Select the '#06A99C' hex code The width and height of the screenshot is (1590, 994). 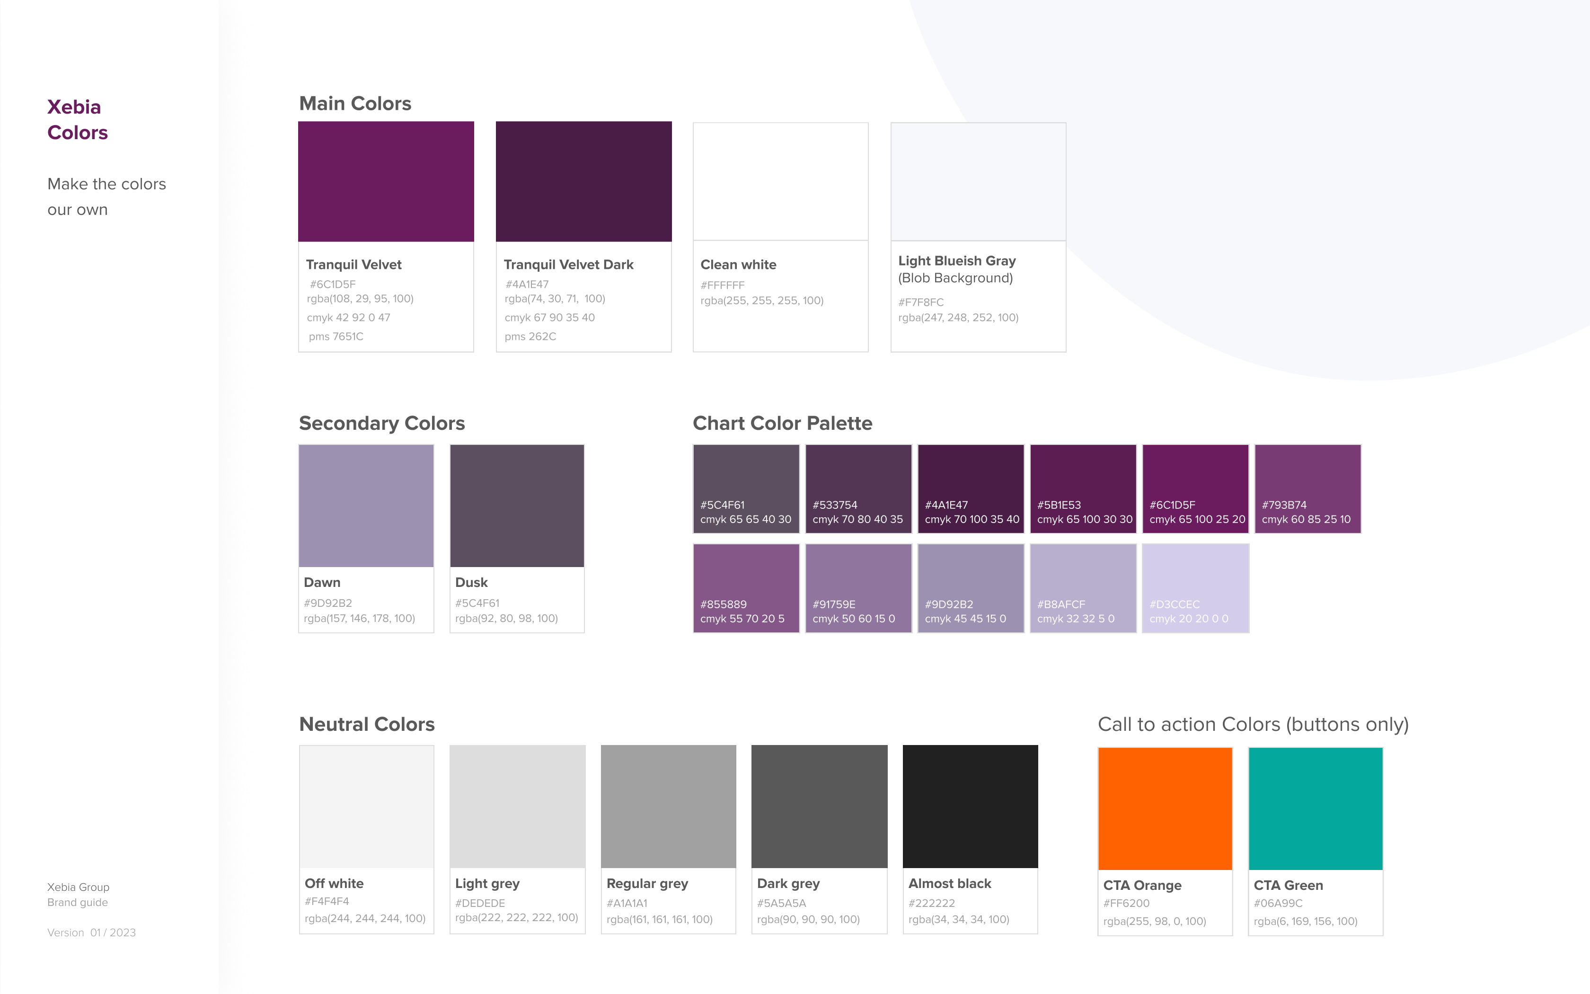pyautogui.click(x=1278, y=903)
